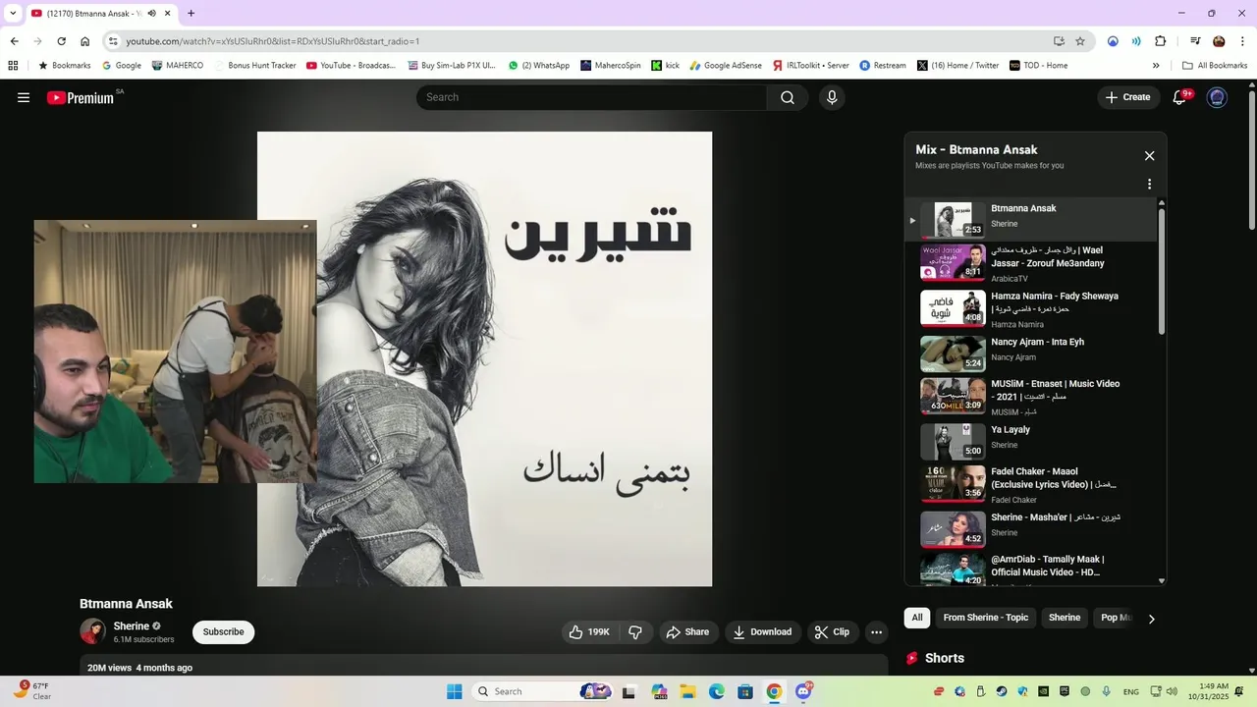View site information icon in address bar
This screenshot has height=707, width=1257.
pos(113,41)
